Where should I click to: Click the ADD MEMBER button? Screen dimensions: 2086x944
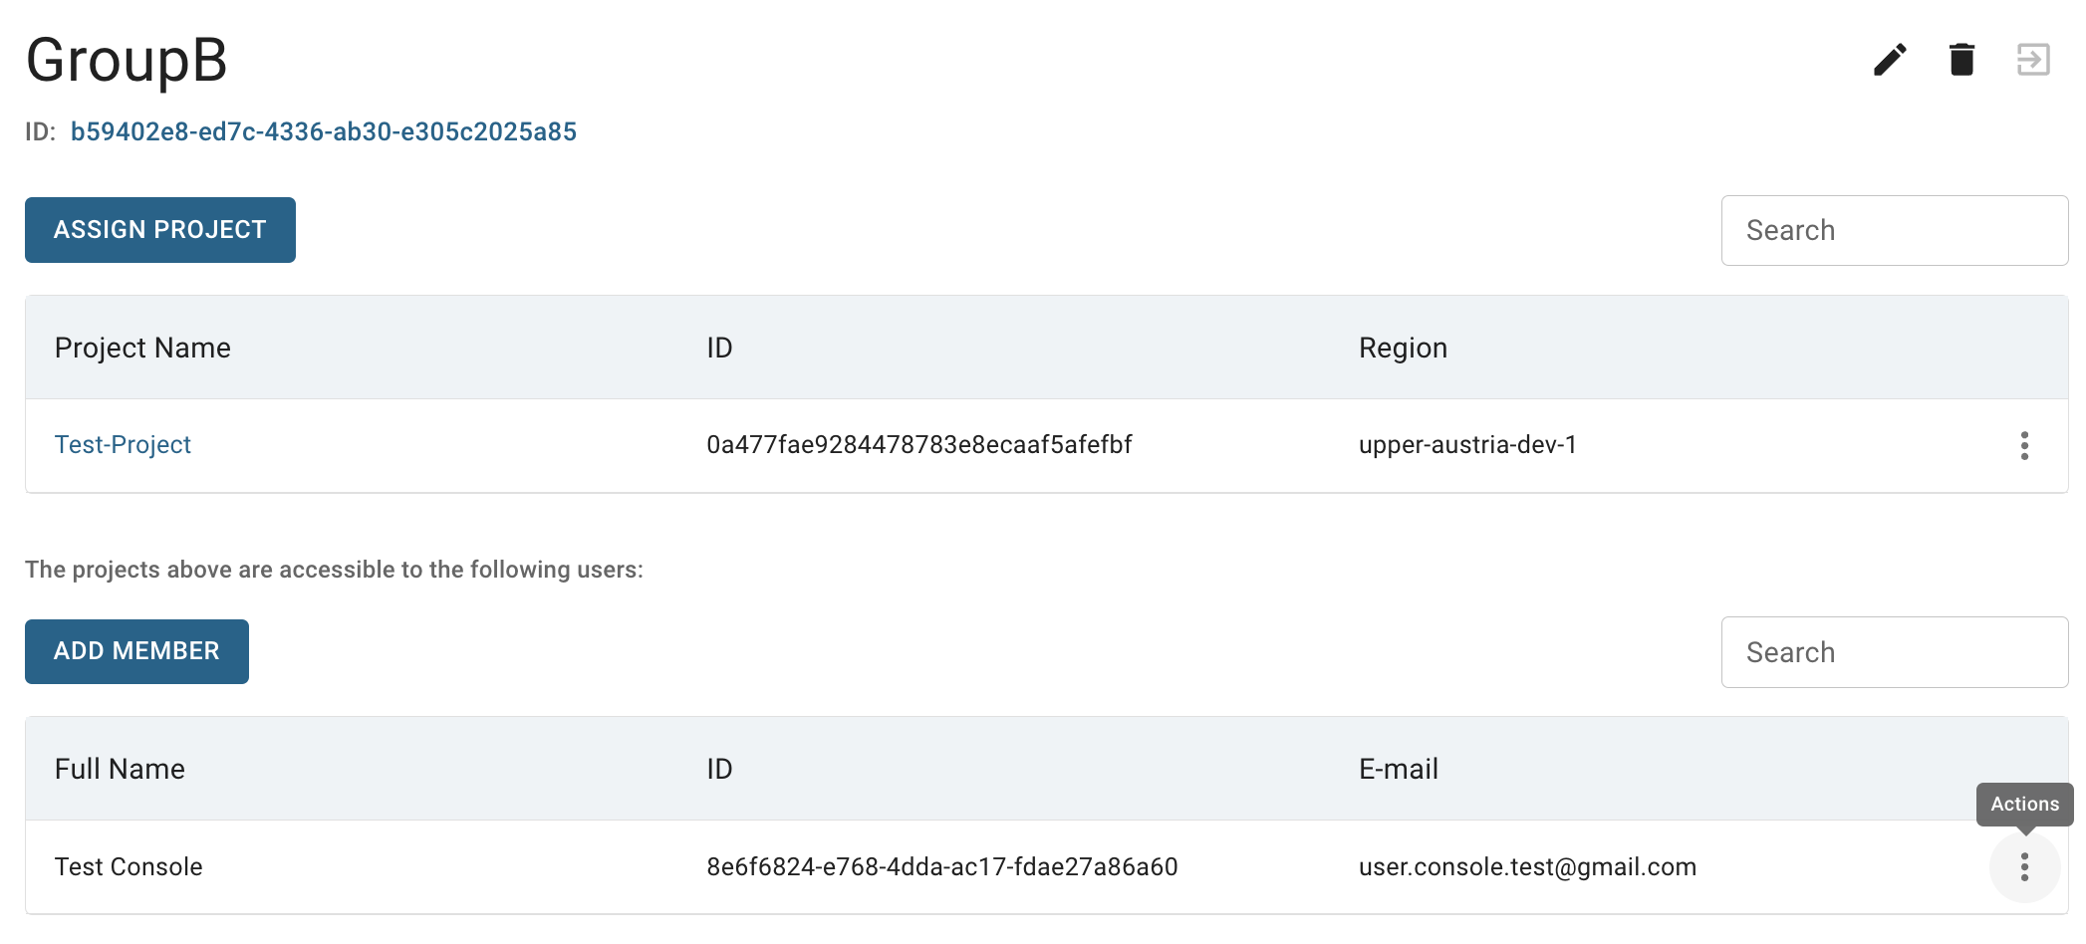136,651
